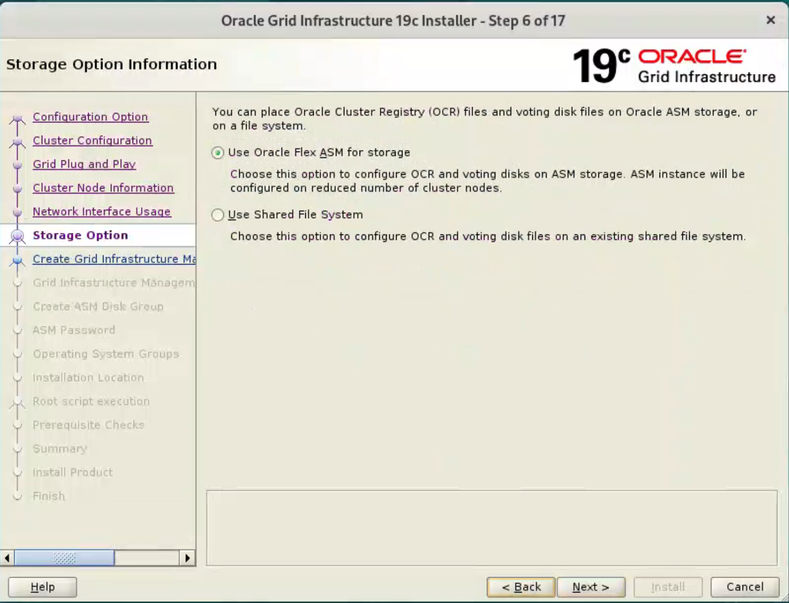Jump to Cluster Node Information step
Viewport: 789px width, 603px height.
pyautogui.click(x=103, y=188)
